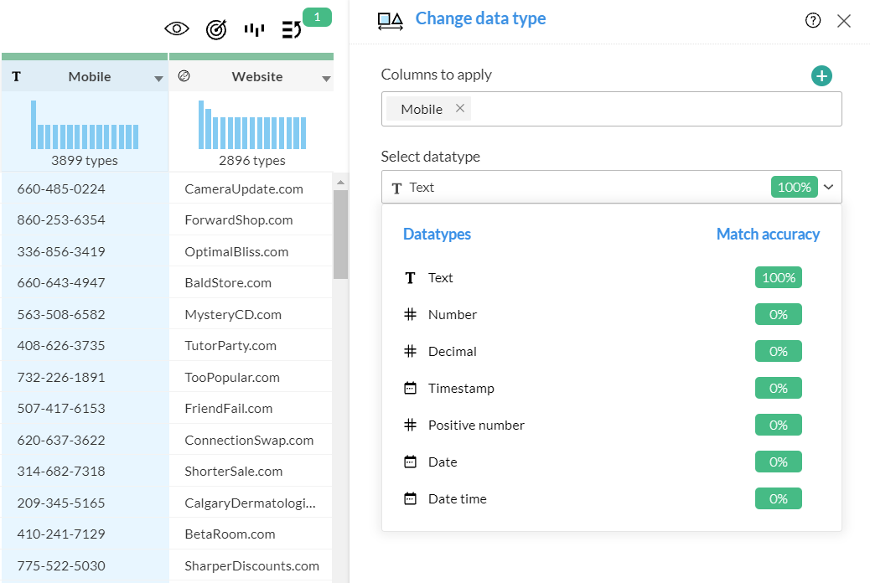Click the Mobile column text type icon

[17, 76]
